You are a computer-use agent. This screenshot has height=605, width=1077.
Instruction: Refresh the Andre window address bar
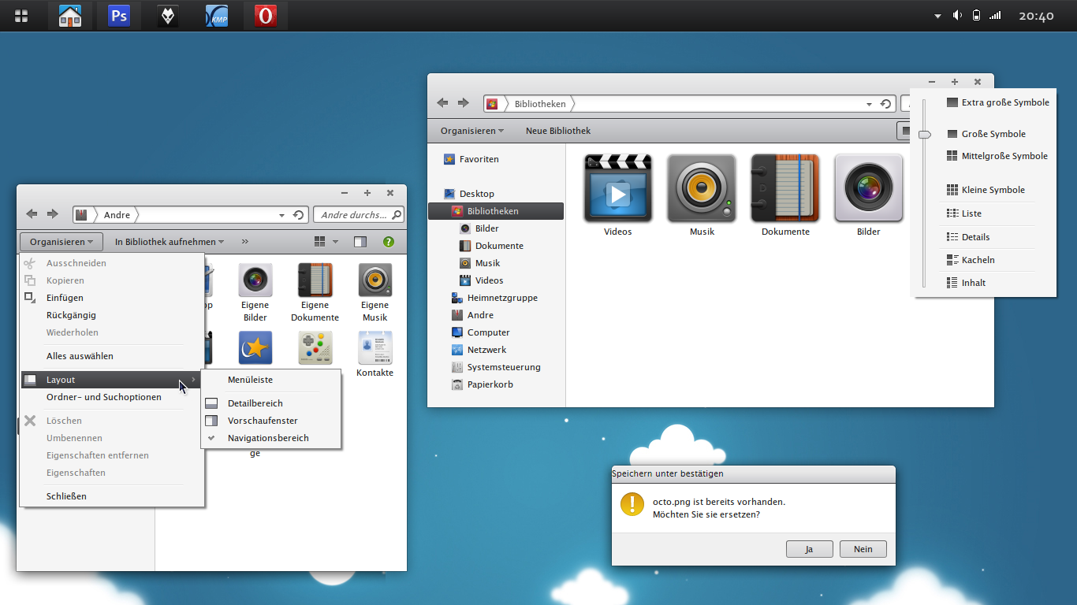pos(299,215)
